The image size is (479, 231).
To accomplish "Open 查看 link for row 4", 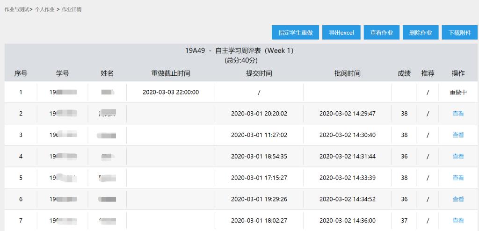I will pos(458,157).
